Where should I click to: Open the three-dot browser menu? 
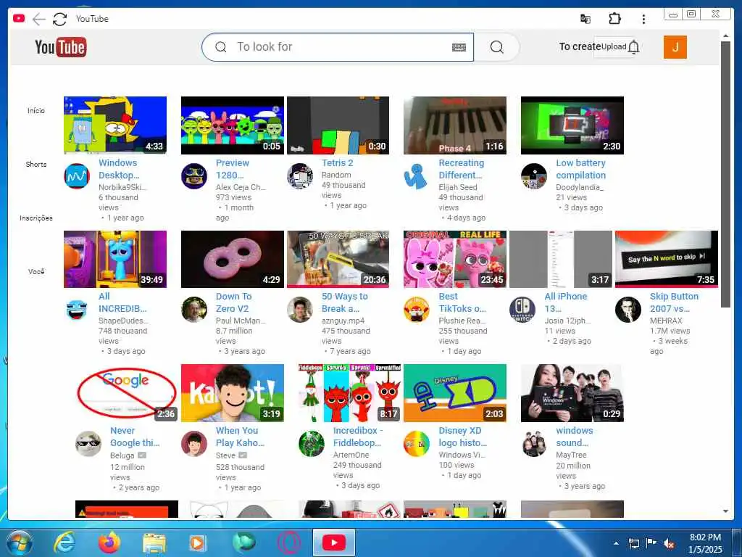tap(643, 19)
